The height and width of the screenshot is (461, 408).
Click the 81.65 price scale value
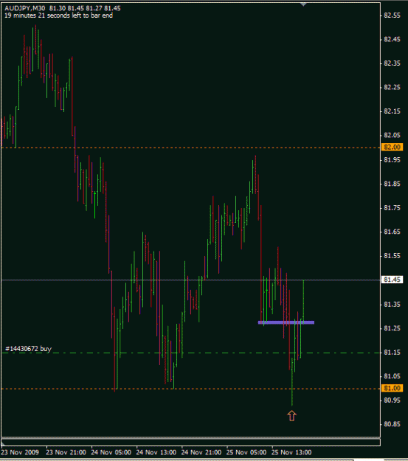(x=392, y=232)
